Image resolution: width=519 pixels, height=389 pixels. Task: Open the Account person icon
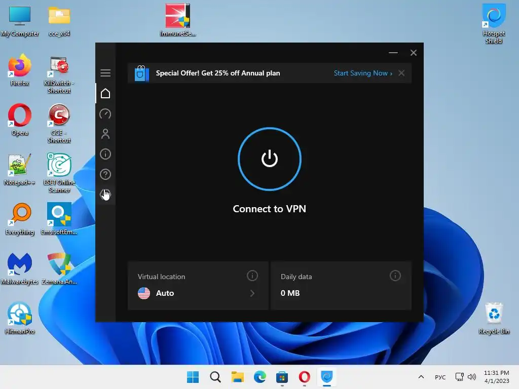pos(105,134)
